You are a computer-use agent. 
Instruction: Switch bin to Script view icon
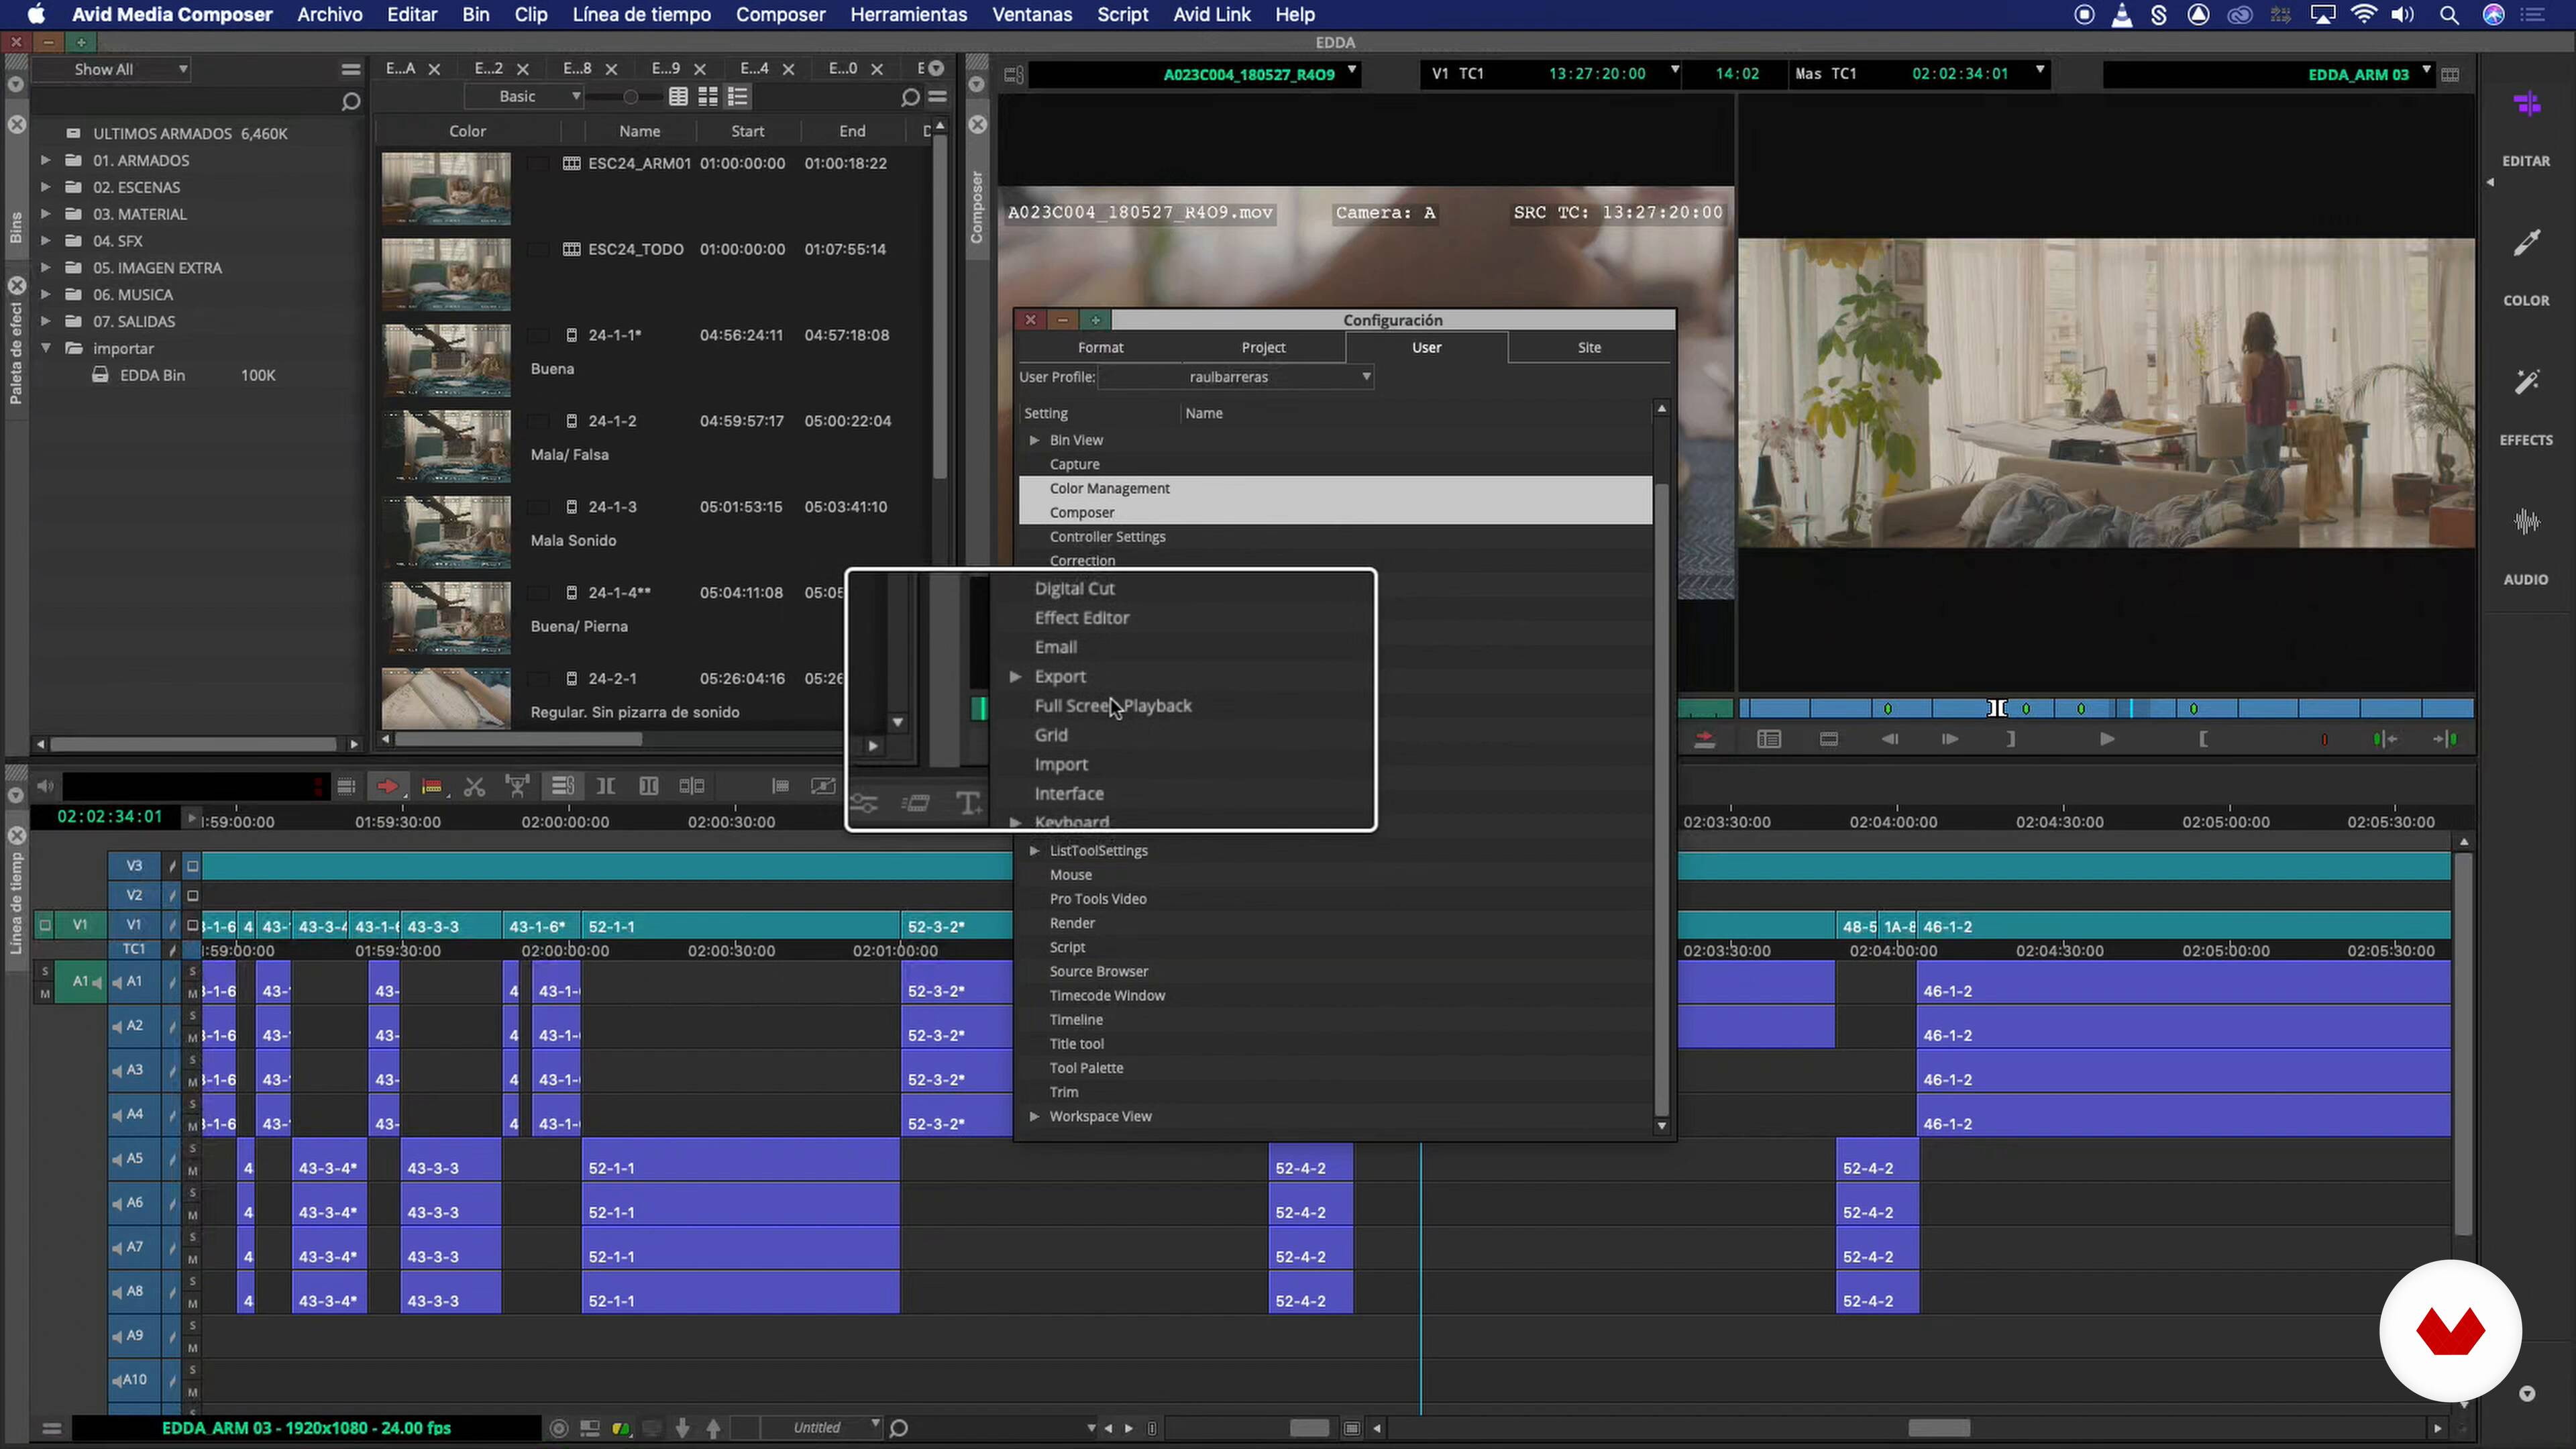coord(738,97)
